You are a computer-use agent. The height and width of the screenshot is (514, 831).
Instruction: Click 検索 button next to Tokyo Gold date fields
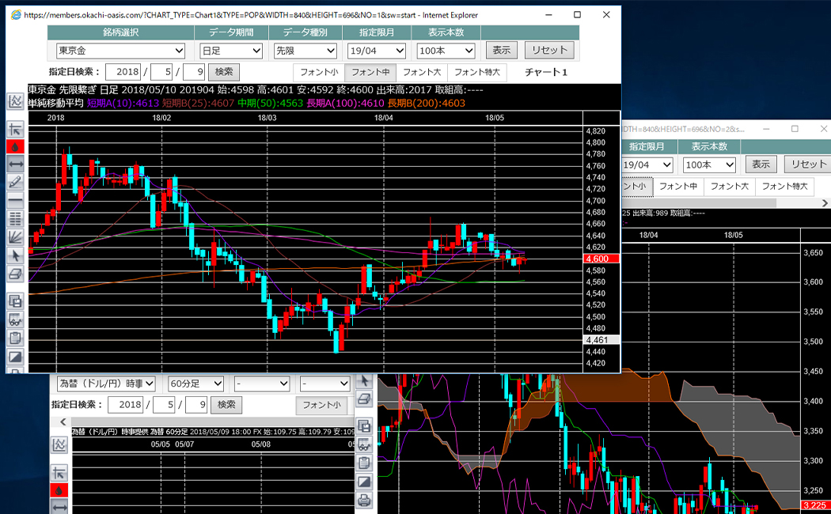(x=224, y=72)
